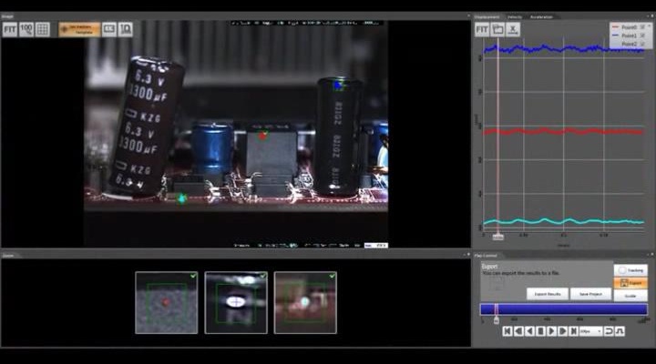Open the playback speed dropdown

(589, 331)
